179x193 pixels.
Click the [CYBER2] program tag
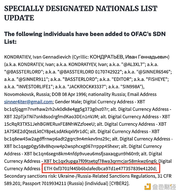pyautogui.click(x=119, y=184)
